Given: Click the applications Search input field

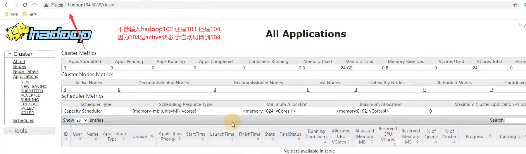Looking at the screenshot, I should (515, 120).
